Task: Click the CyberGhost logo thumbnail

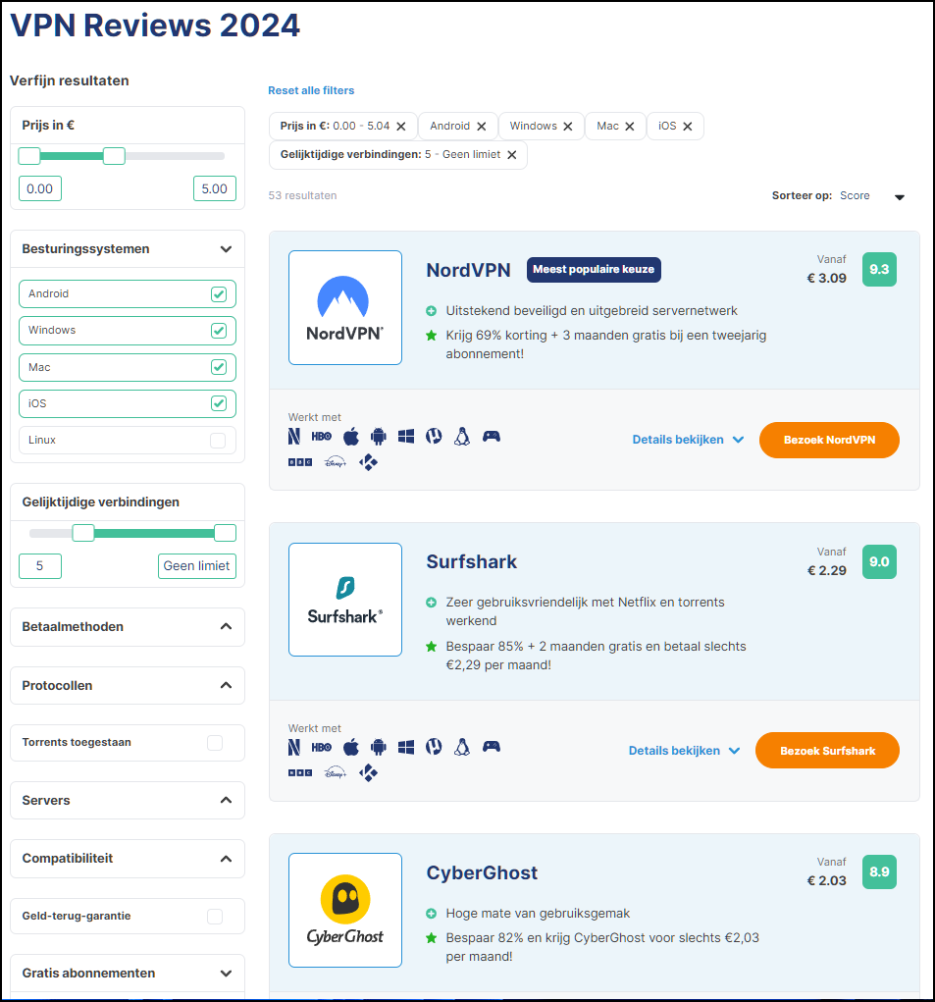Action: pos(345,910)
